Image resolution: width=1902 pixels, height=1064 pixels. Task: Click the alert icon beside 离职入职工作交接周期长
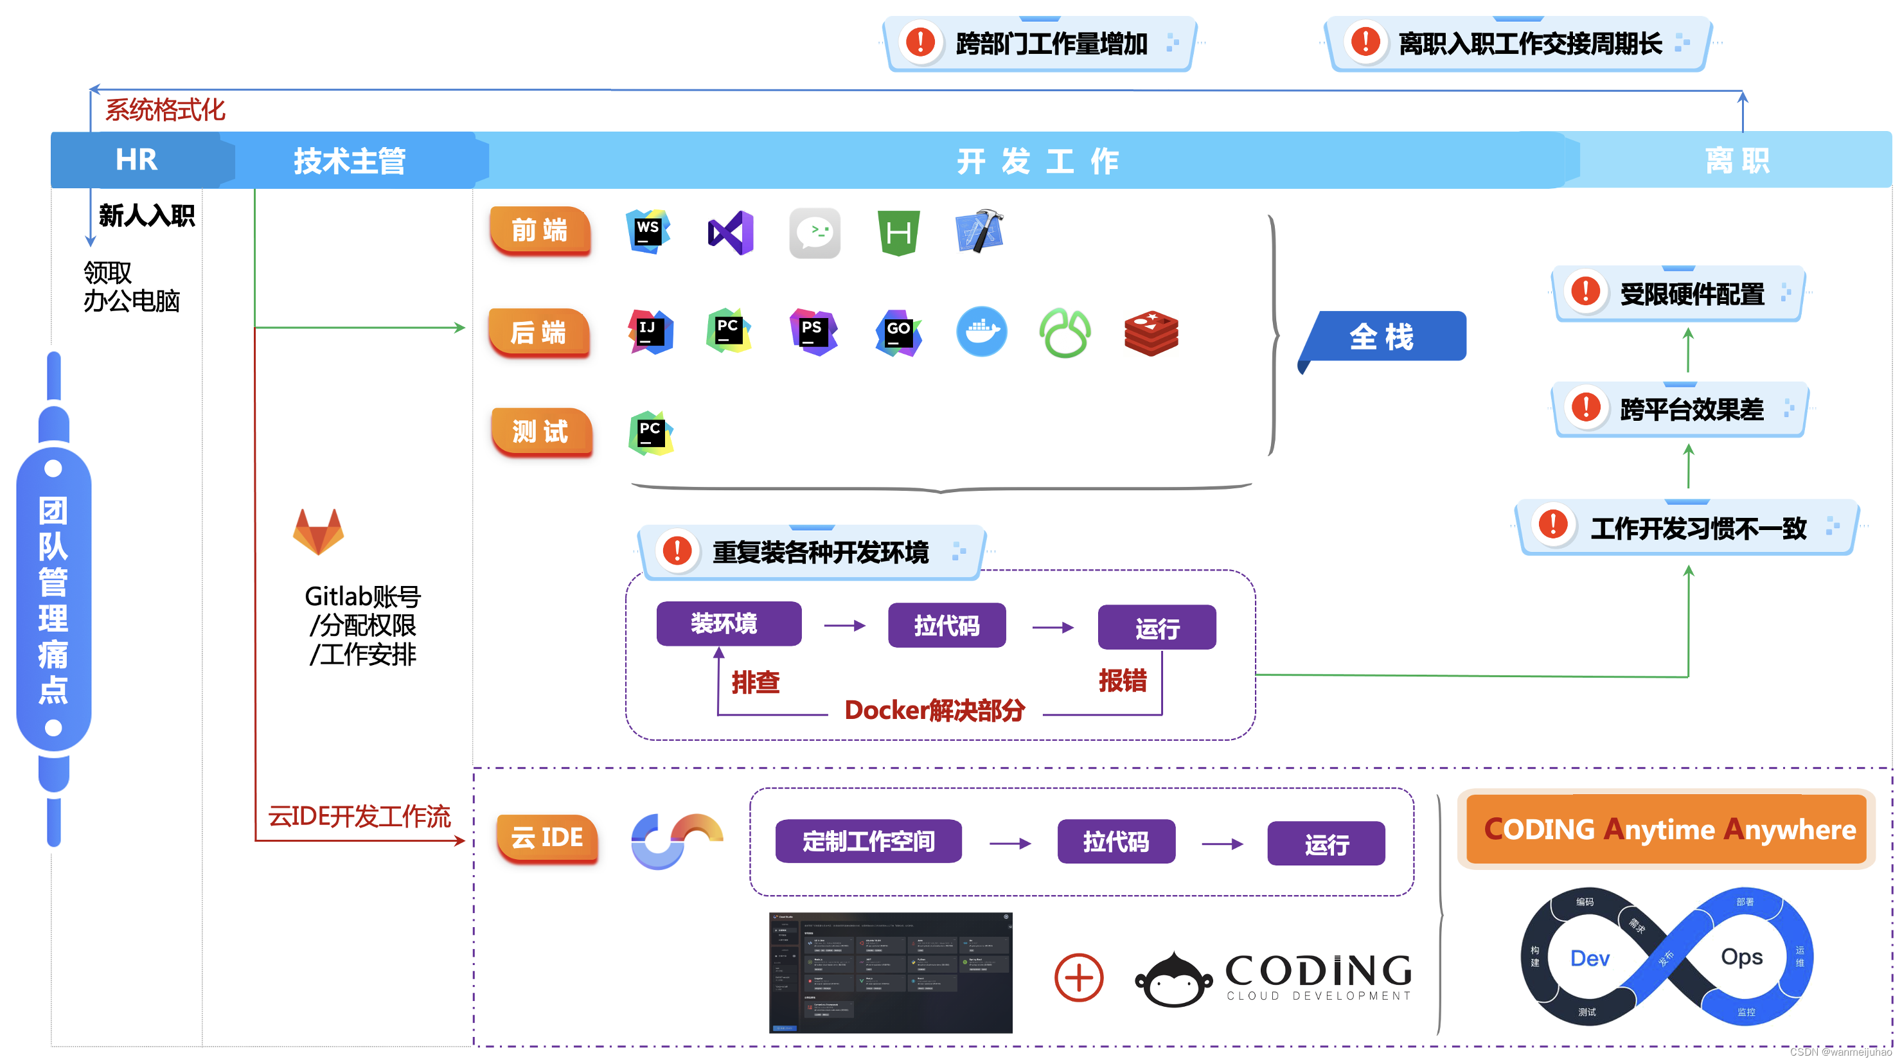tap(1365, 41)
